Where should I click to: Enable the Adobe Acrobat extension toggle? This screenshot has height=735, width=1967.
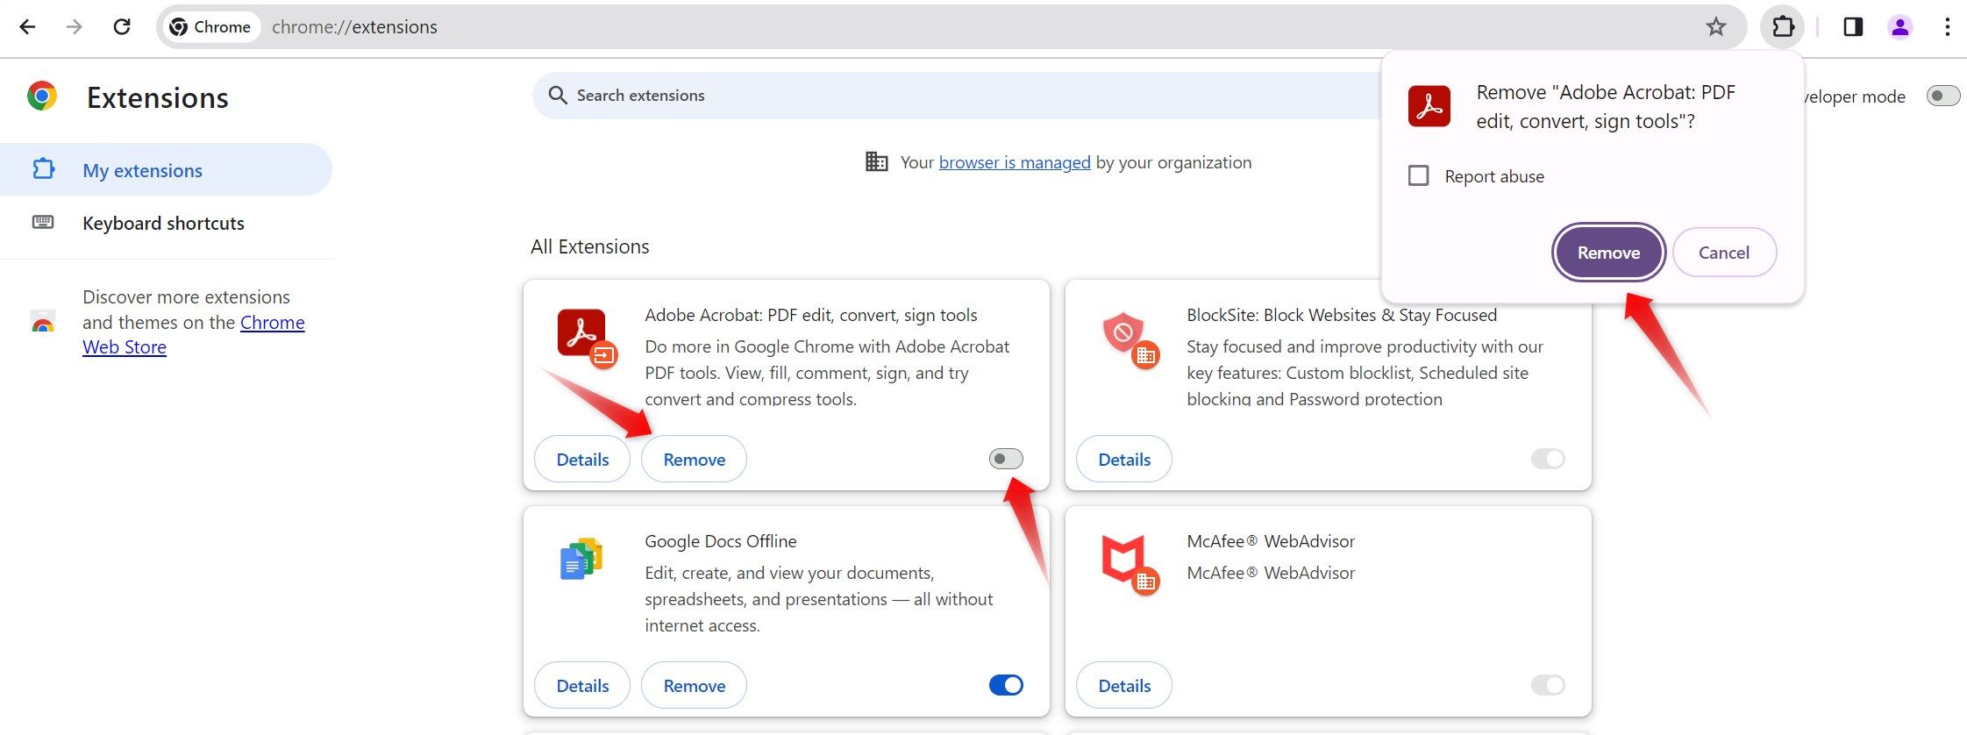pyautogui.click(x=1006, y=459)
